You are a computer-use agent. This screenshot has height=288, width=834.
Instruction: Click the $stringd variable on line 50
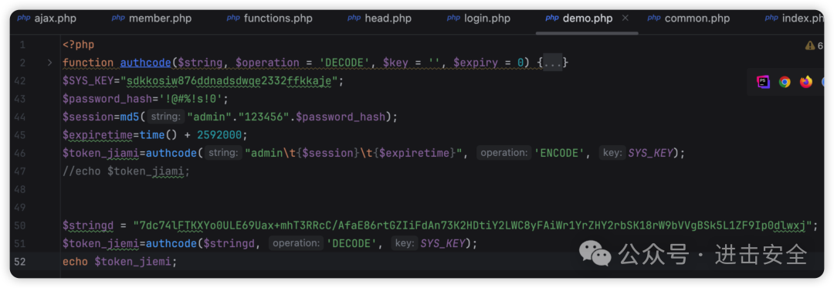[x=88, y=225]
